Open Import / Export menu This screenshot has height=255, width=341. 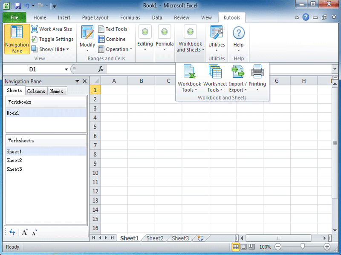[238, 78]
